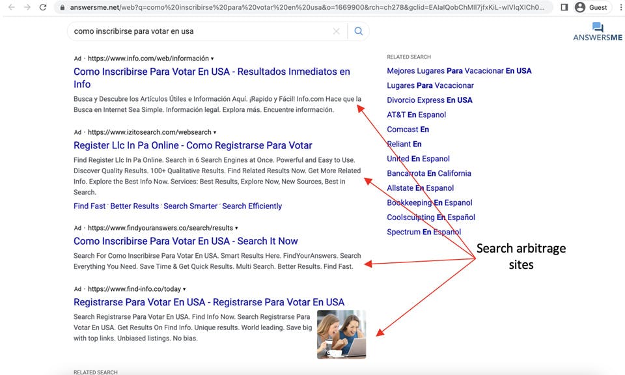Open 'Registrarse Para Votar En USA' ad title
Viewport: 625px width, 375px height.
pyautogui.click(x=209, y=302)
